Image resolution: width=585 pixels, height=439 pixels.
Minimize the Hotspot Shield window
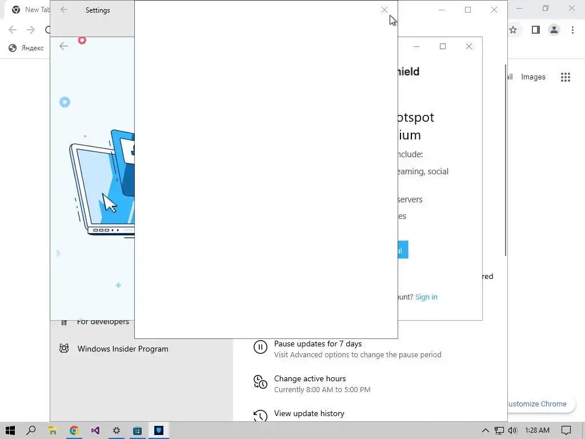tap(416, 46)
